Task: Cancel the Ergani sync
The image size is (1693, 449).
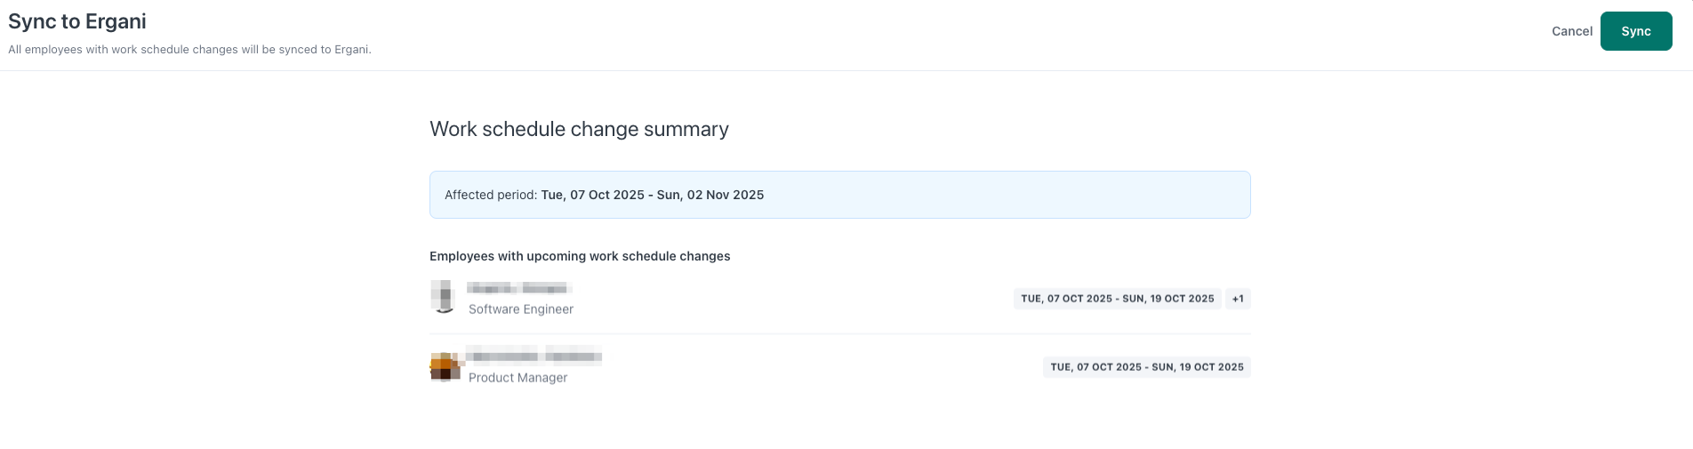Action: tap(1571, 31)
